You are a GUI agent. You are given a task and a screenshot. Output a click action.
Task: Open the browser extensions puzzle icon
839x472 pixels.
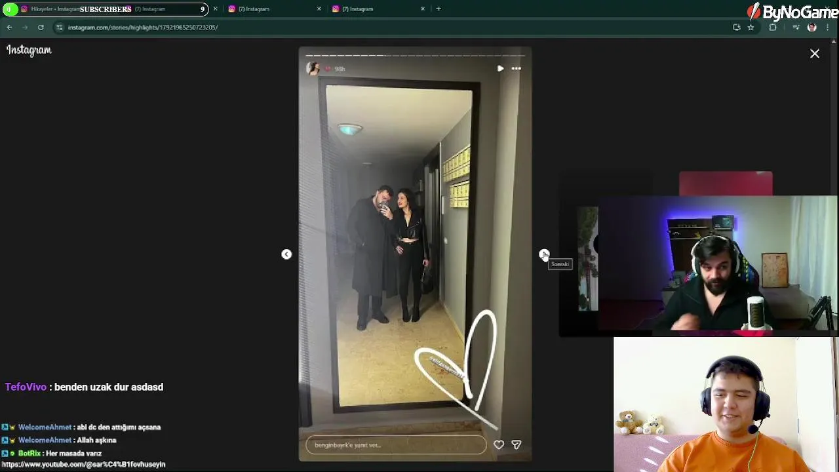click(773, 28)
